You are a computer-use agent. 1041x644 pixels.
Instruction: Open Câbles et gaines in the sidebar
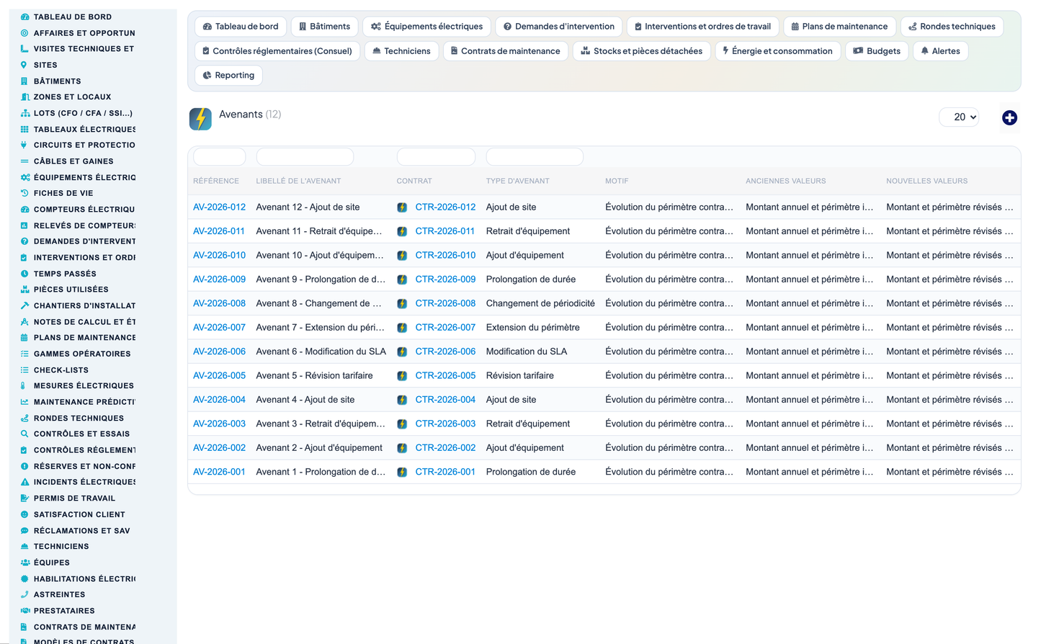click(73, 161)
